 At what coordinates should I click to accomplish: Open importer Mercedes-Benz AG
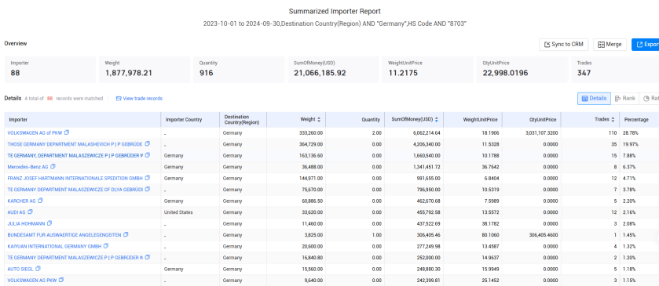point(27,166)
